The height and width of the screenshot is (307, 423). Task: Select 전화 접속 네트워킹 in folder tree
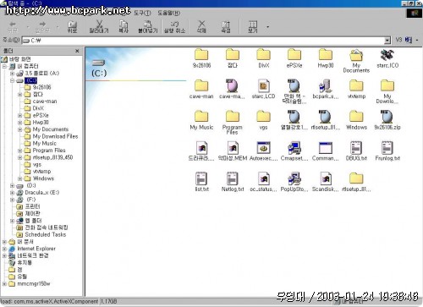47,228
